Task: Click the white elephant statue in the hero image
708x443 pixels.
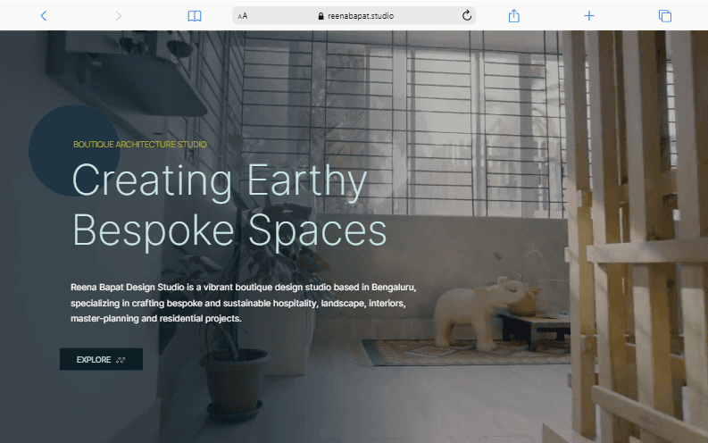Action: tap(479, 313)
